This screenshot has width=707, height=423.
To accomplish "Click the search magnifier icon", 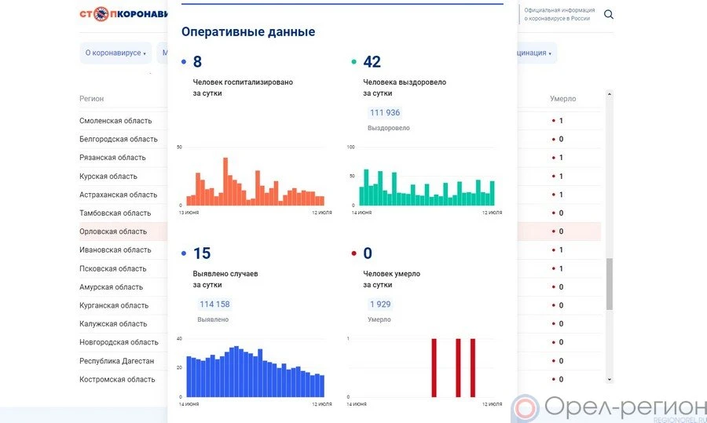I will pos(609,15).
